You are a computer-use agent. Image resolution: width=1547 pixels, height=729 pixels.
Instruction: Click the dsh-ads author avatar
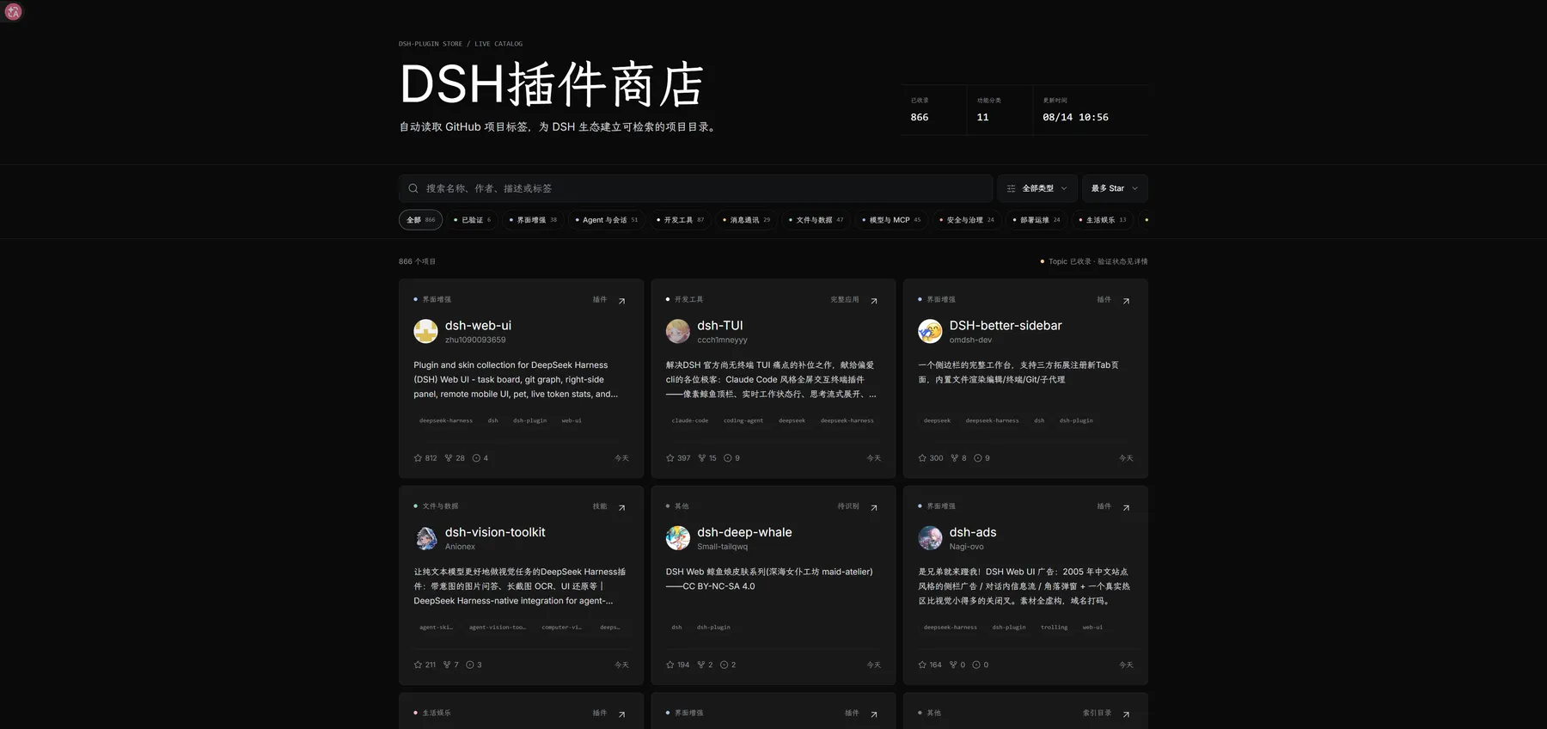(930, 538)
